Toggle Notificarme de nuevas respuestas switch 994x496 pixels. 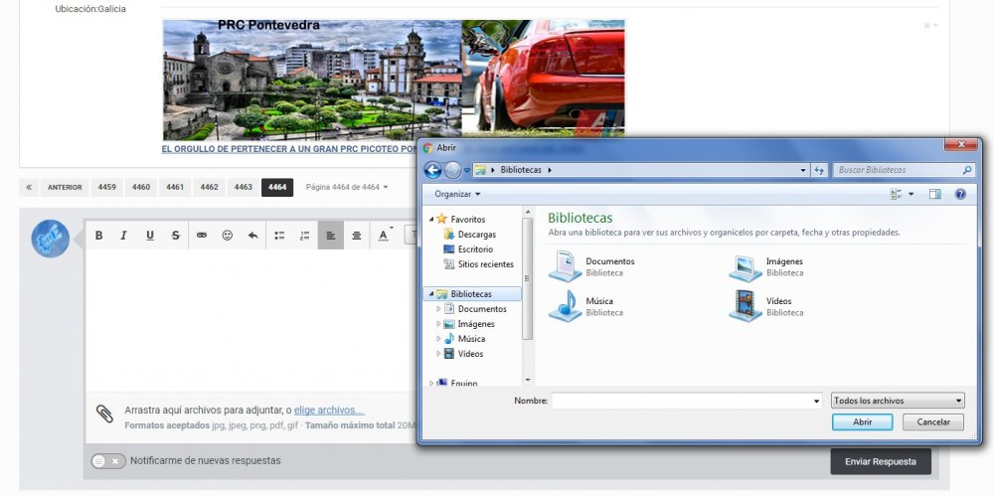(x=108, y=461)
